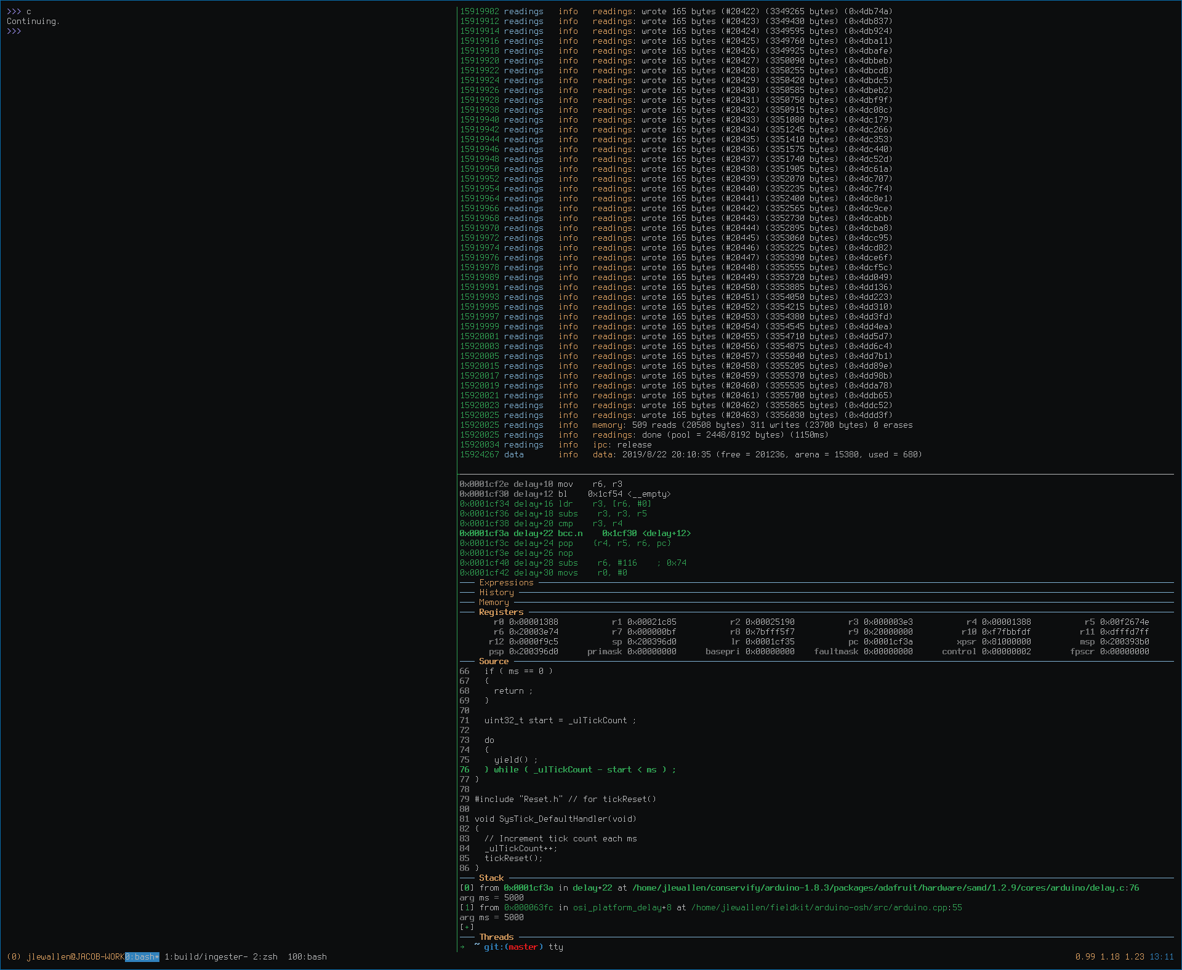Expand the Memory section header
1182x970 pixels.
(494, 602)
